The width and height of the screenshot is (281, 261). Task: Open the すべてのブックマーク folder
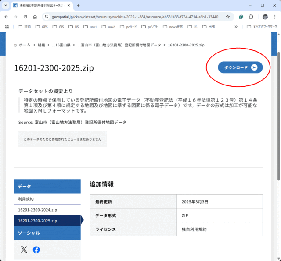[x=262, y=27]
